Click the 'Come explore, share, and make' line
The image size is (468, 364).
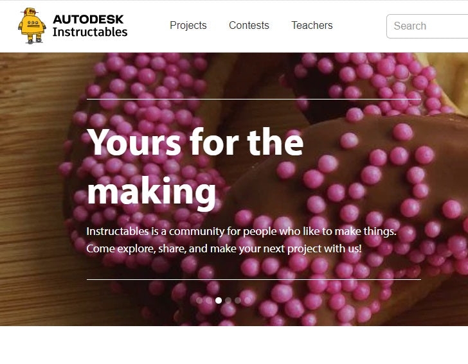coord(224,248)
